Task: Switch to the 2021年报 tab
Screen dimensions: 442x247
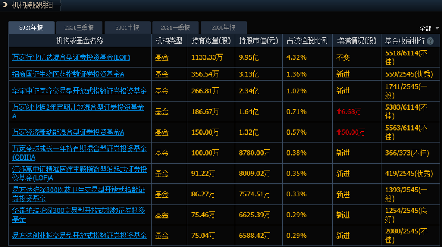Action: (31, 27)
